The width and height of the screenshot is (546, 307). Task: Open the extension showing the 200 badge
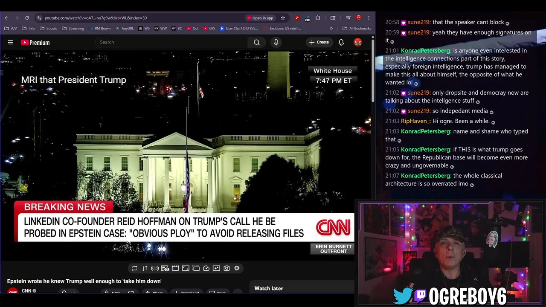coord(307,18)
